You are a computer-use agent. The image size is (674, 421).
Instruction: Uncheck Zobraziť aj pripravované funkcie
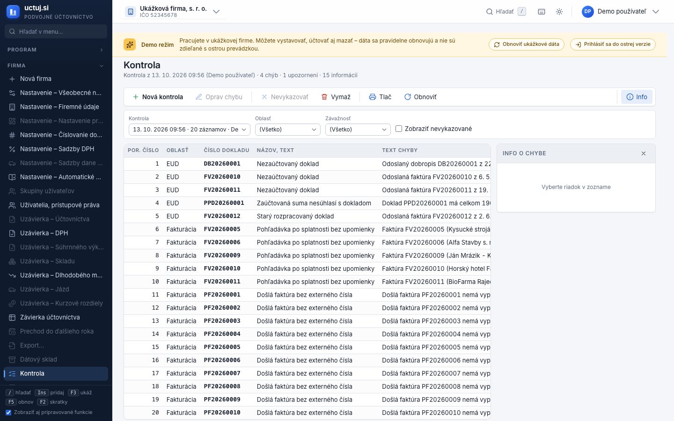pos(8,413)
